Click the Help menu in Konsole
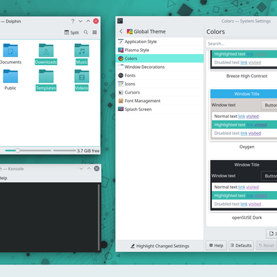This screenshot has width=277, height=277. [3, 178]
